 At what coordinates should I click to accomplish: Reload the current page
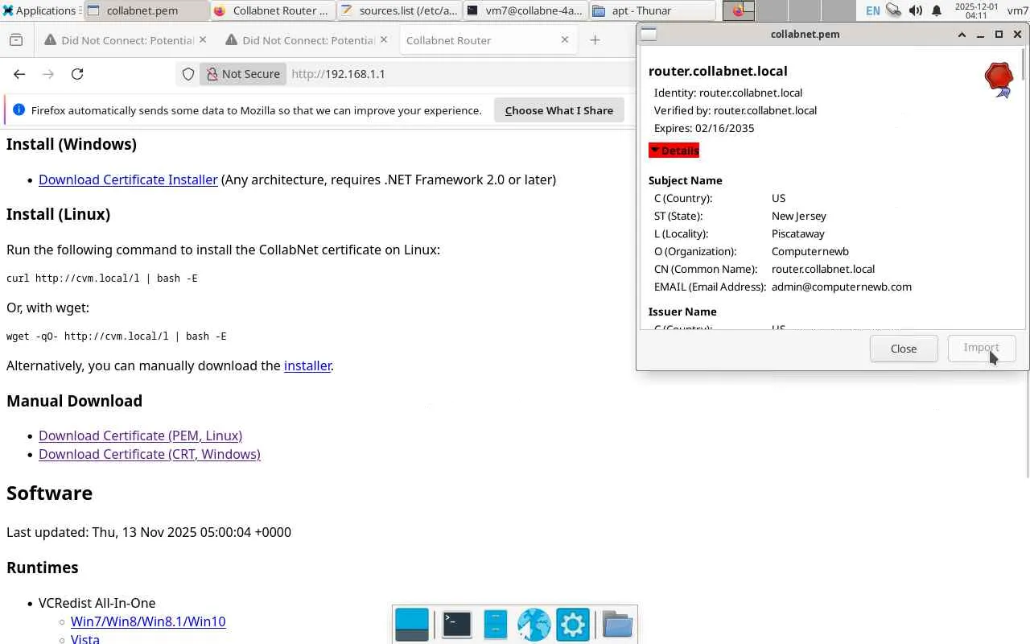click(x=77, y=74)
